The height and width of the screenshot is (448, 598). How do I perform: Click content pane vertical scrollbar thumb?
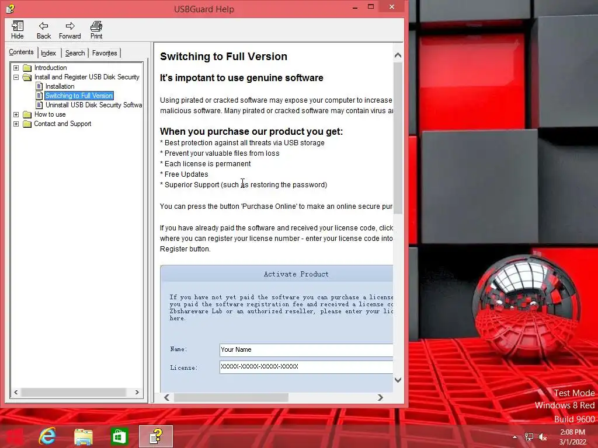398,138
